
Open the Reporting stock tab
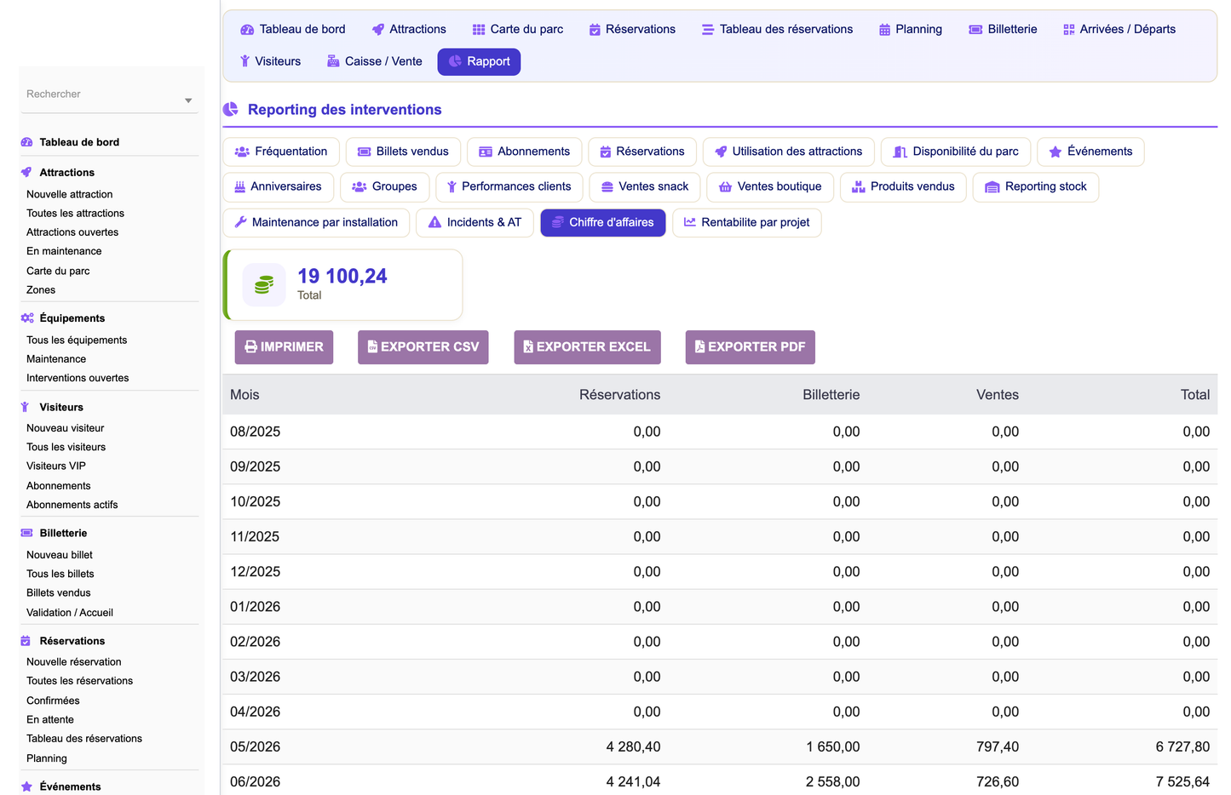click(x=1036, y=186)
